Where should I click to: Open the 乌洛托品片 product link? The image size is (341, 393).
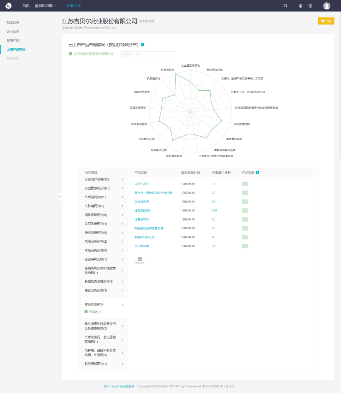point(142,184)
